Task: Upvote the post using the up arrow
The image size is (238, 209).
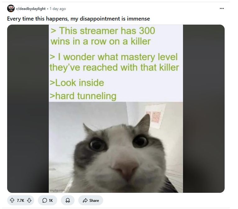Action: click(x=12, y=200)
